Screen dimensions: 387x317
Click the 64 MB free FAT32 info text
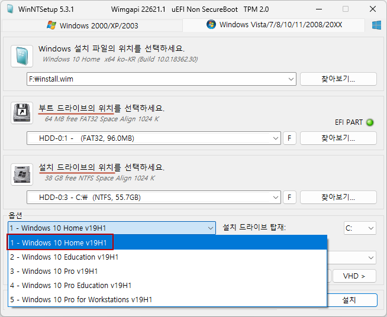pos(102,119)
